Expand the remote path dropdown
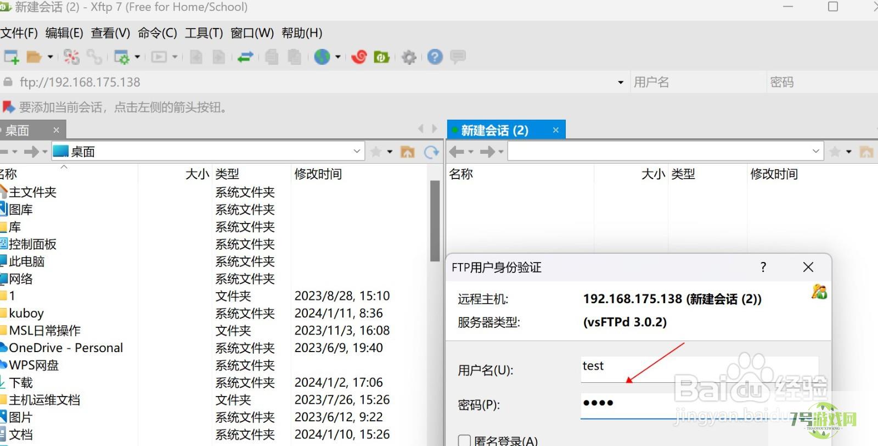 coord(815,151)
